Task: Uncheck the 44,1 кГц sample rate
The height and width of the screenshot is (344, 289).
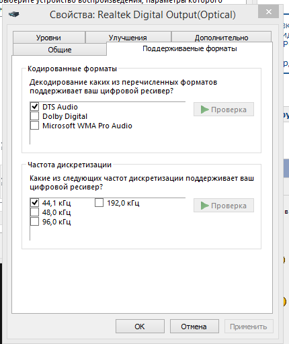Action: click(34, 203)
